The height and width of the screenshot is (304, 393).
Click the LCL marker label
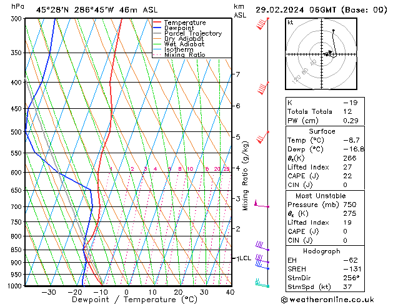click(245, 258)
